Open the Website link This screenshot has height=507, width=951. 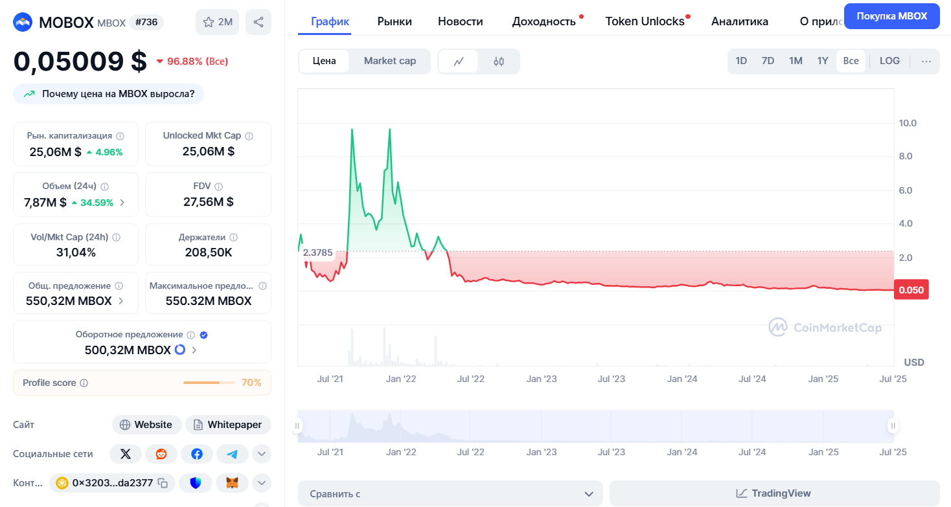(x=146, y=425)
